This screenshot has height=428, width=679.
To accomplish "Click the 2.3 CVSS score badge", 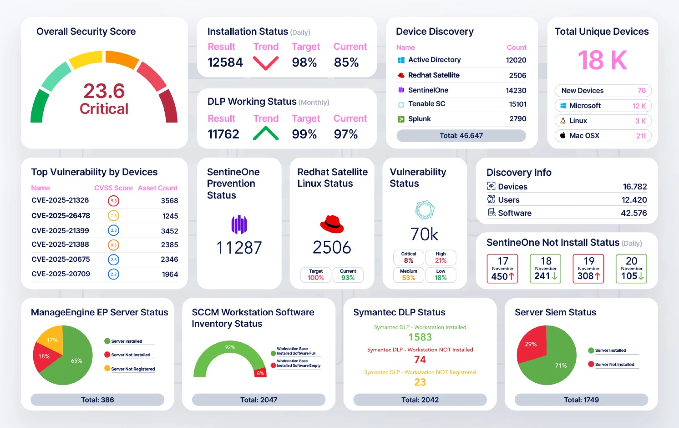I will pos(114,230).
